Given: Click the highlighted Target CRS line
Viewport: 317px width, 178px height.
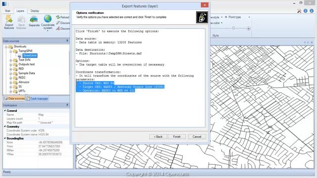Looking at the screenshot, I should (x=120, y=87).
